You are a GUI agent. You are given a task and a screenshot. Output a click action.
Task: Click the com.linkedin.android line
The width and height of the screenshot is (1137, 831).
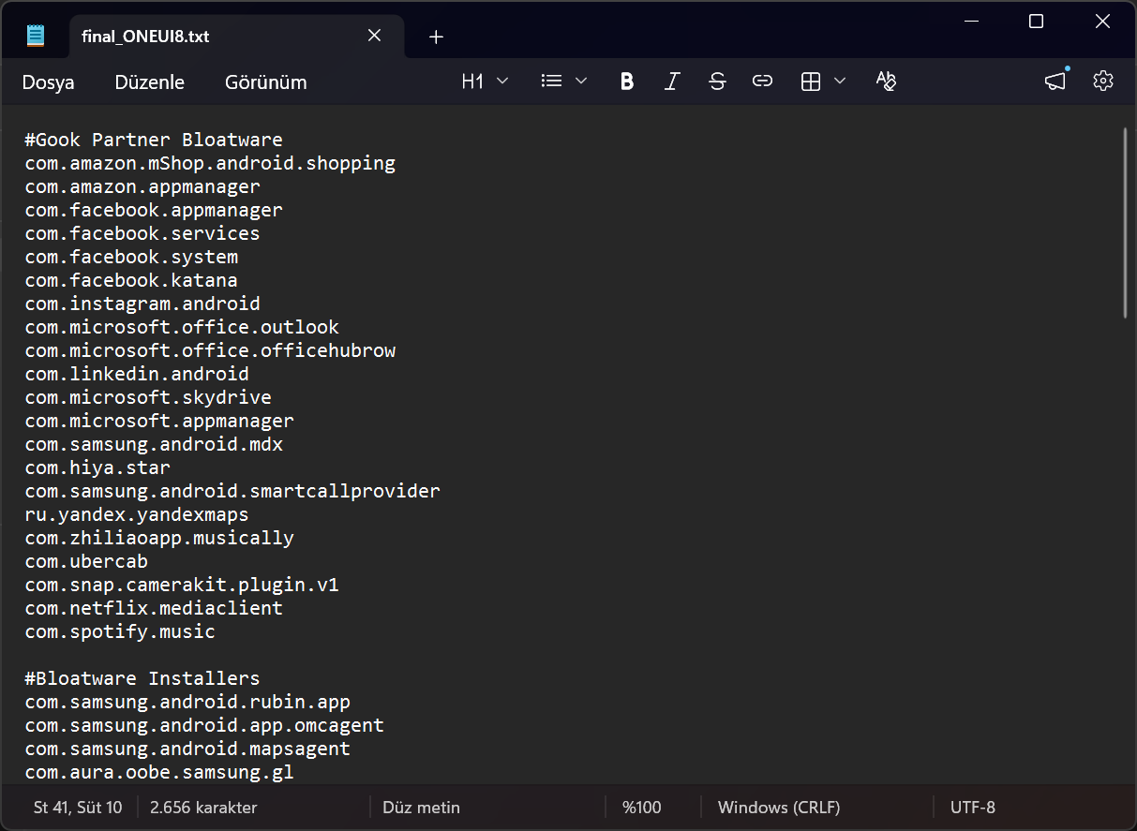click(x=137, y=374)
